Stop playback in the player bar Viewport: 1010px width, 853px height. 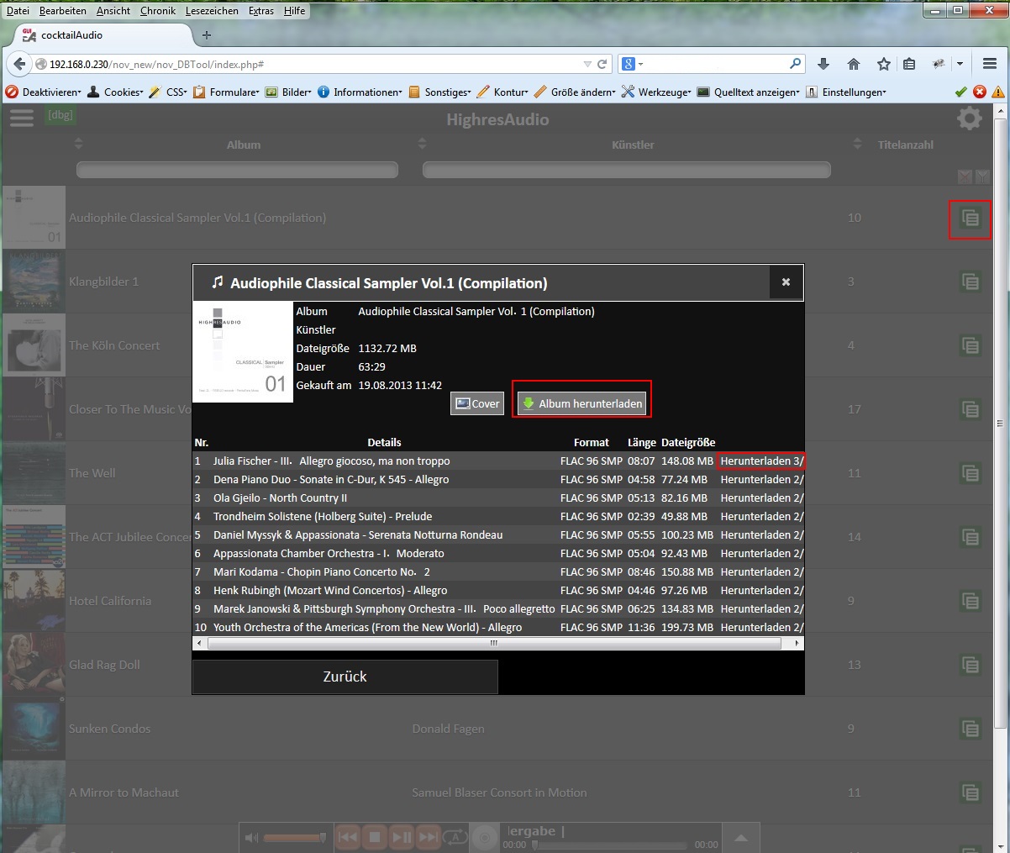click(x=375, y=837)
